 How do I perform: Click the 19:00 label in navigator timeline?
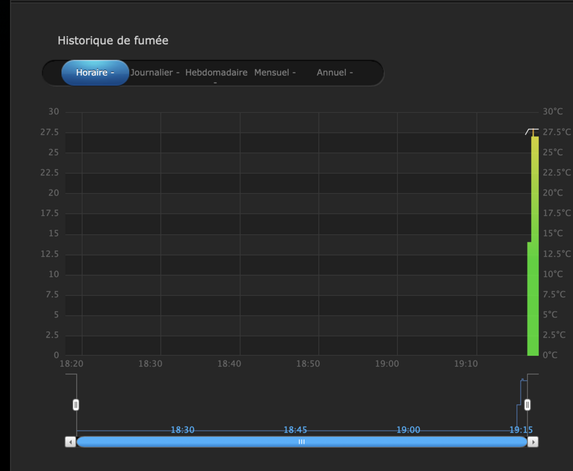pyautogui.click(x=408, y=430)
